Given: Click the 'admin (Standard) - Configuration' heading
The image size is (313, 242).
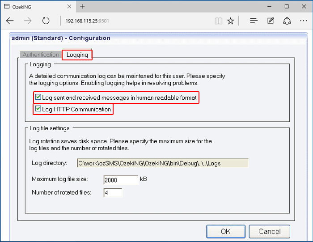Looking at the screenshot, I should 61,38.
